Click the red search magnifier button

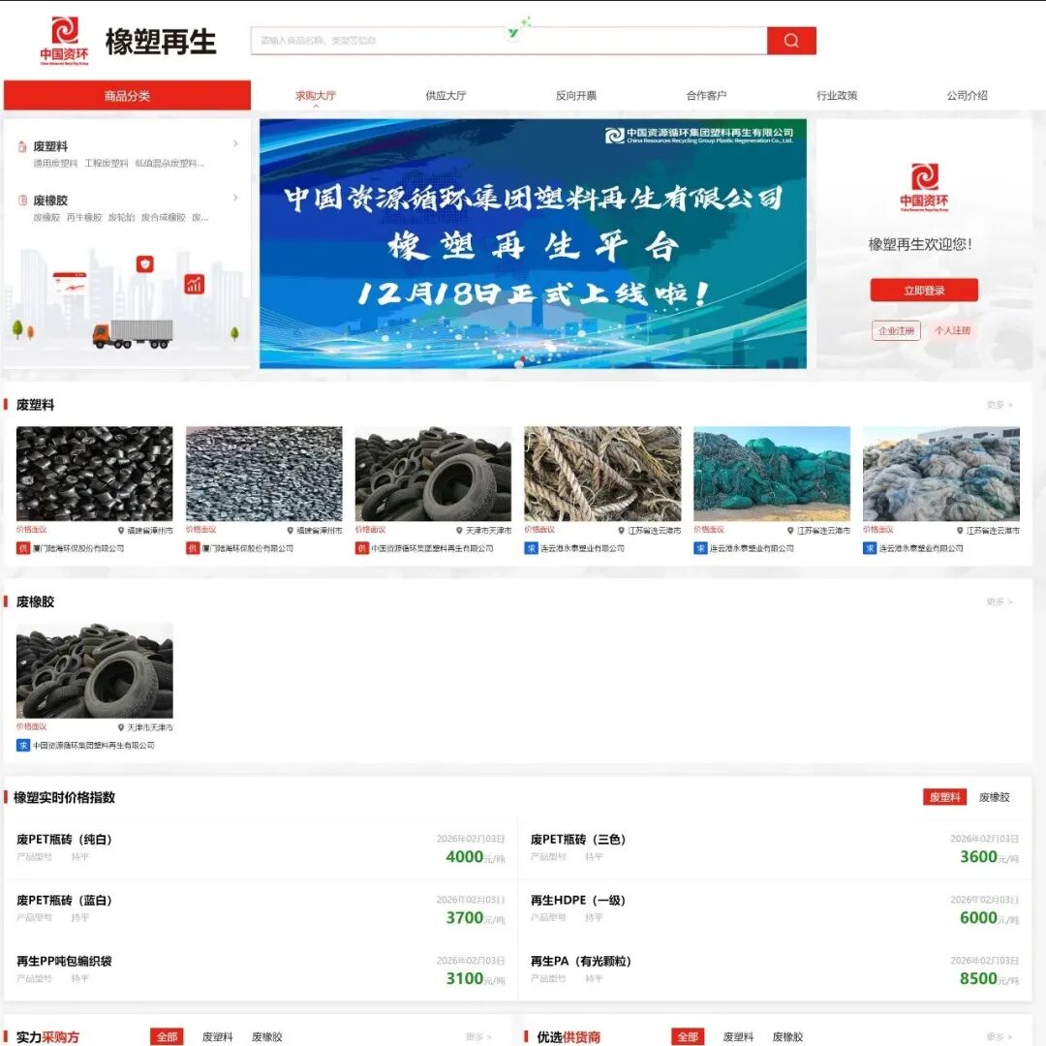(791, 41)
